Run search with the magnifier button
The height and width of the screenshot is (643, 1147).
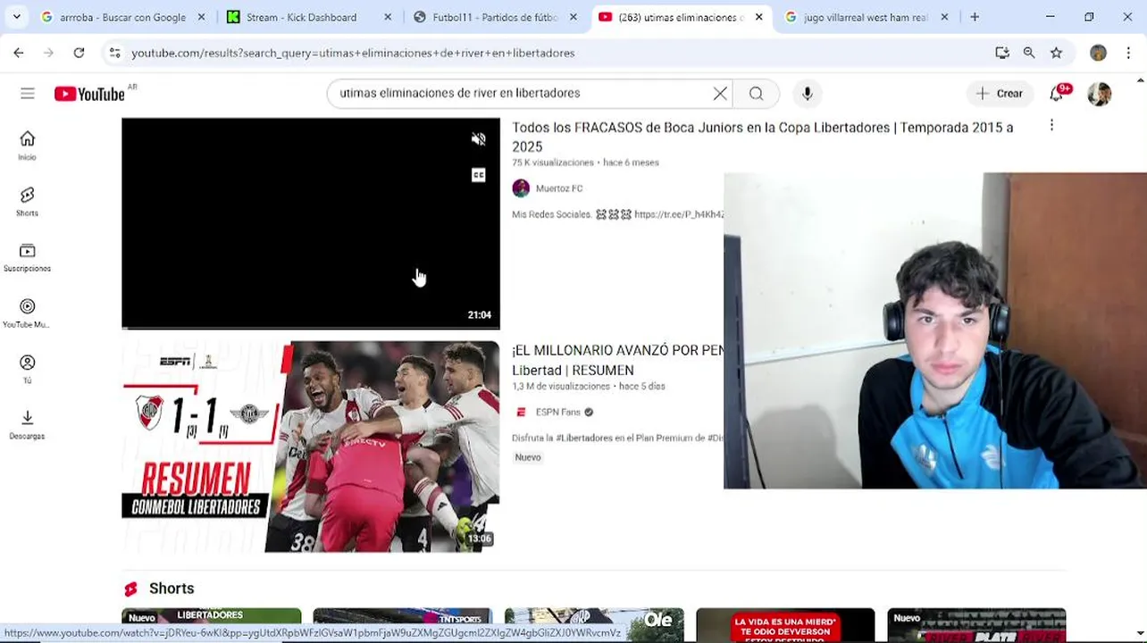pos(756,94)
